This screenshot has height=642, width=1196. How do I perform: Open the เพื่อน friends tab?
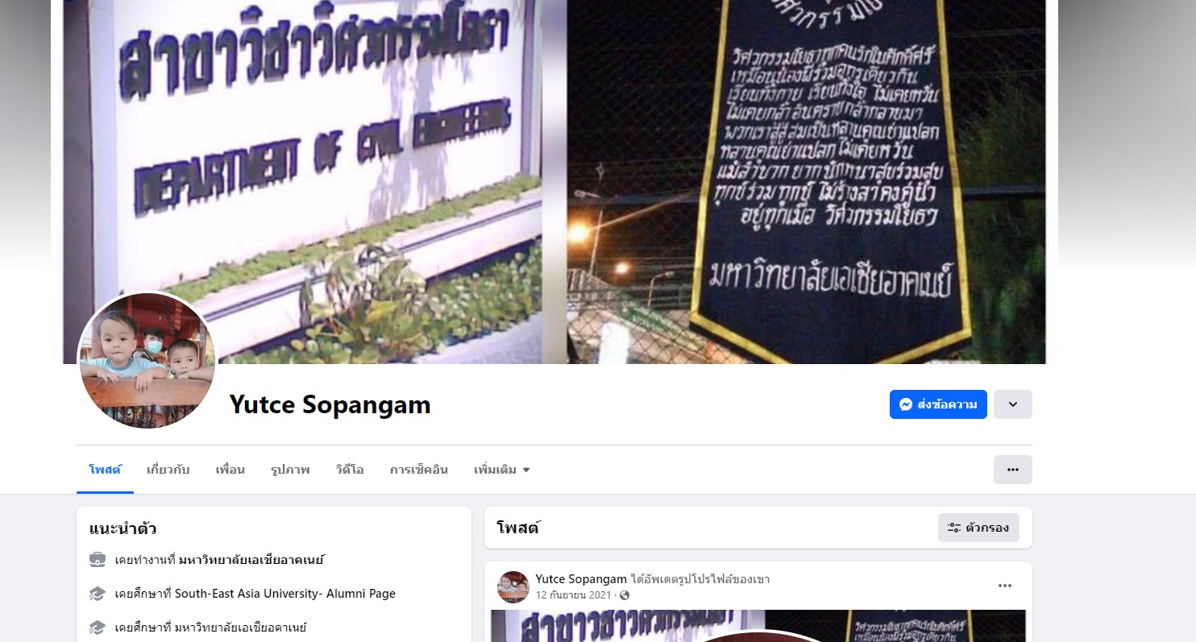230,470
